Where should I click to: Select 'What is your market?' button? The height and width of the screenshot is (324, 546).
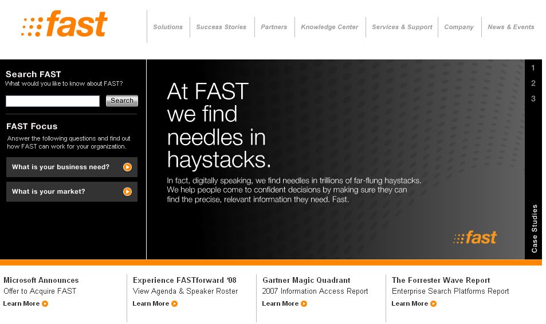point(72,191)
